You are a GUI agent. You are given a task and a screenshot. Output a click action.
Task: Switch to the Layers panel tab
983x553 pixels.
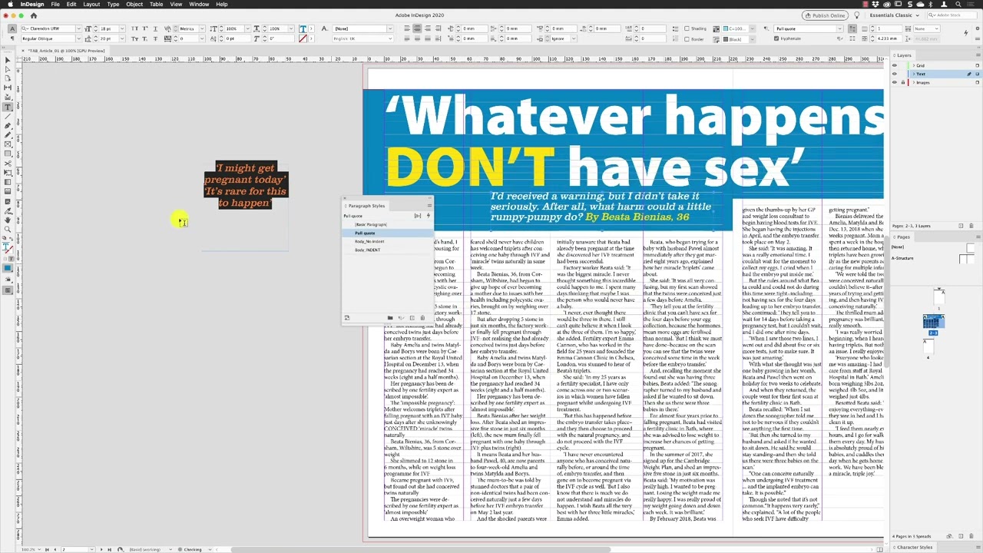pyautogui.click(x=905, y=55)
